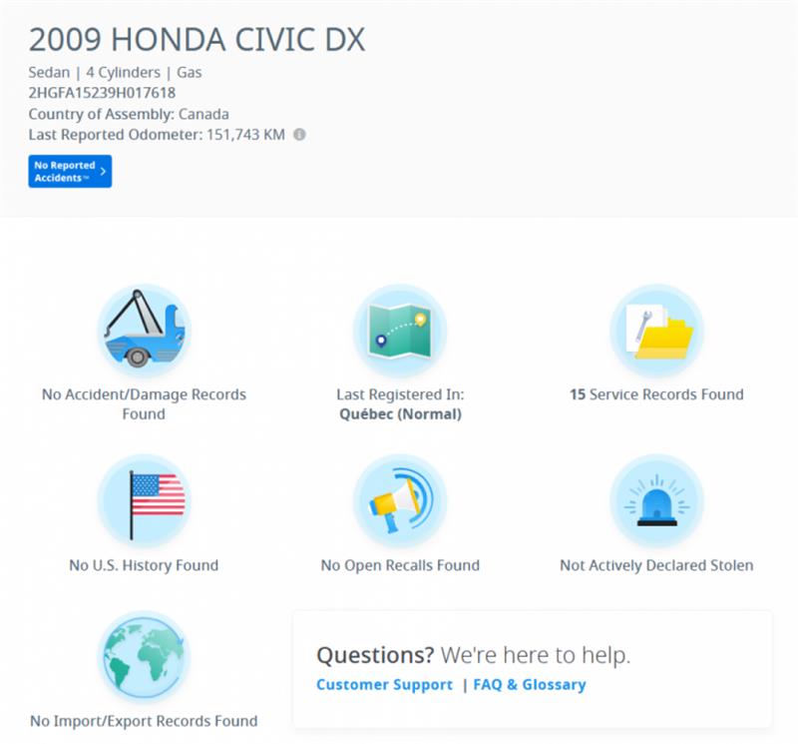This screenshot has width=798, height=744.
Task: Click 'Sedan | 4 Cylinders | Gas' text
Action: point(115,72)
